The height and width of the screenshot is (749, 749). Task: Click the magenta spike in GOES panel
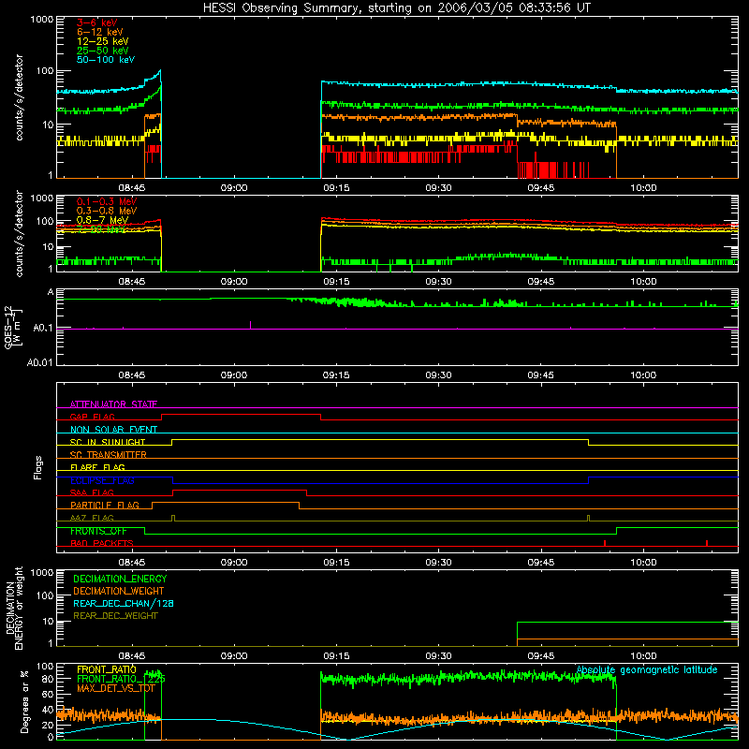pos(251,325)
